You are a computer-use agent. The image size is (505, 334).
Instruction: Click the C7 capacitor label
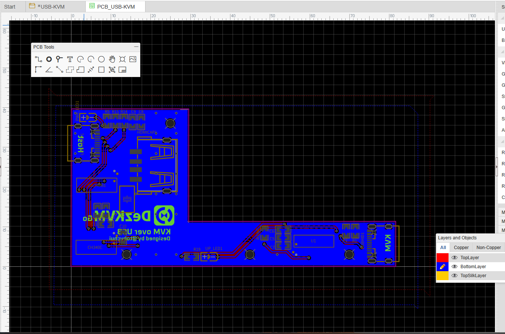point(272,248)
